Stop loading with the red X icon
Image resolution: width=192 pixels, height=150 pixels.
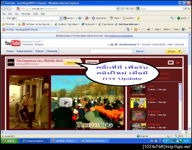(x=132, y=9)
